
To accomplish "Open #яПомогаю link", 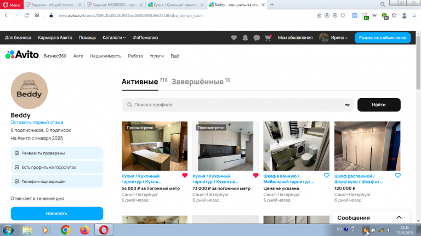I will click(x=145, y=38).
